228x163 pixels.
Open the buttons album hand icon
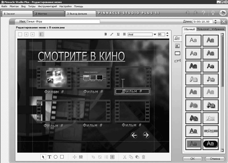(x=177, y=61)
